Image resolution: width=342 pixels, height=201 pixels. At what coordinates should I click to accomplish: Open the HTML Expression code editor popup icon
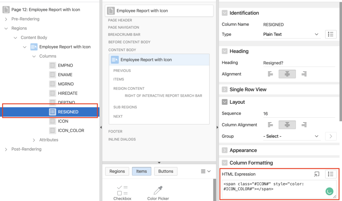317,174
